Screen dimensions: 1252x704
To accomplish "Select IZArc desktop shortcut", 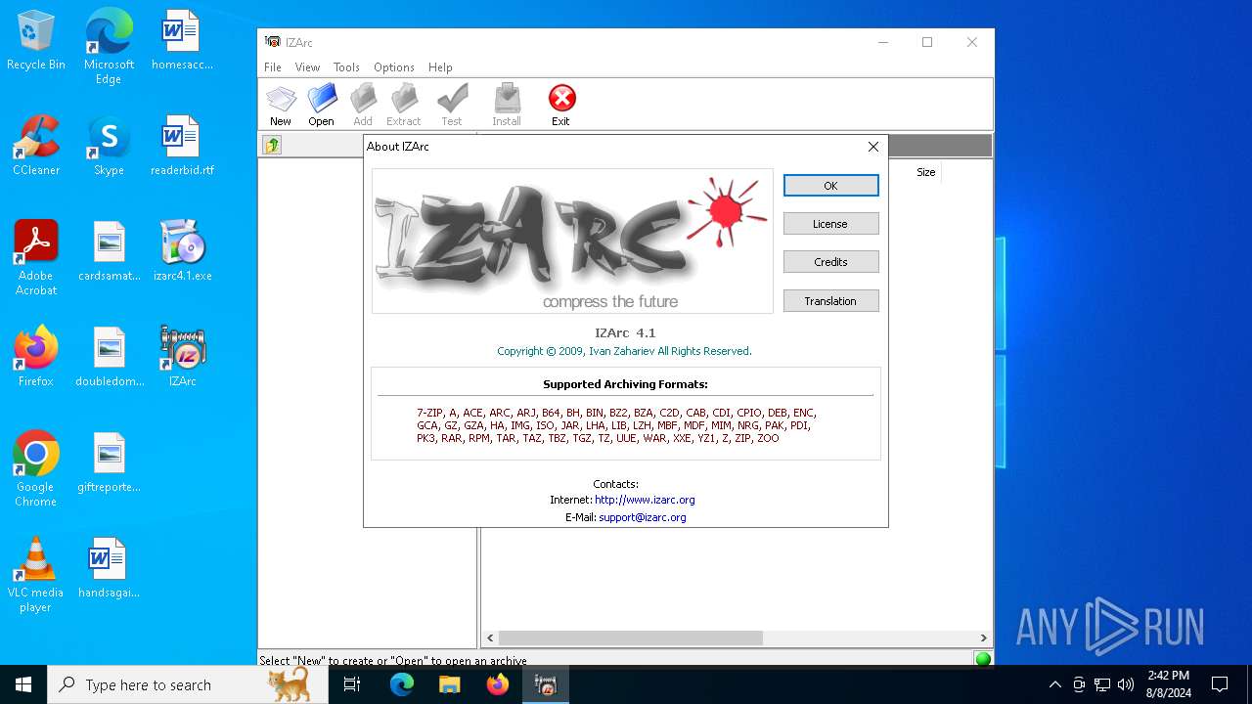I will 182,358.
